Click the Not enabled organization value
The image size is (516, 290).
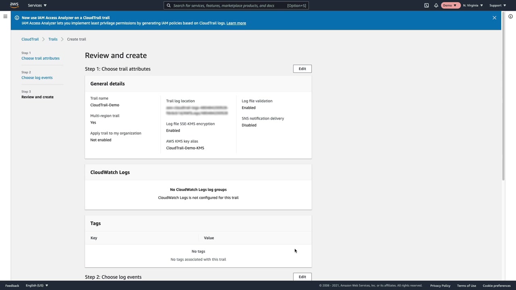[101, 140]
